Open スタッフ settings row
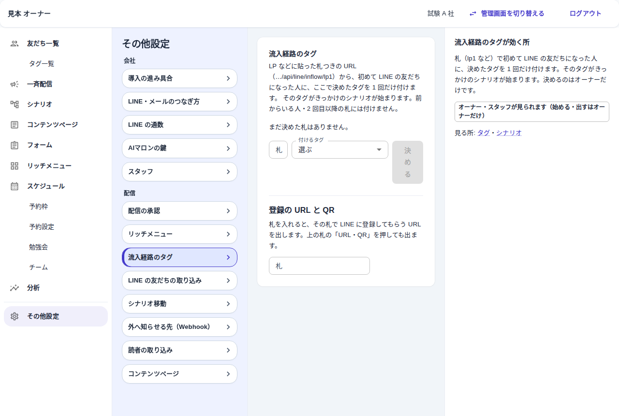This screenshot has height=416, width=619. [x=179, y=172]
